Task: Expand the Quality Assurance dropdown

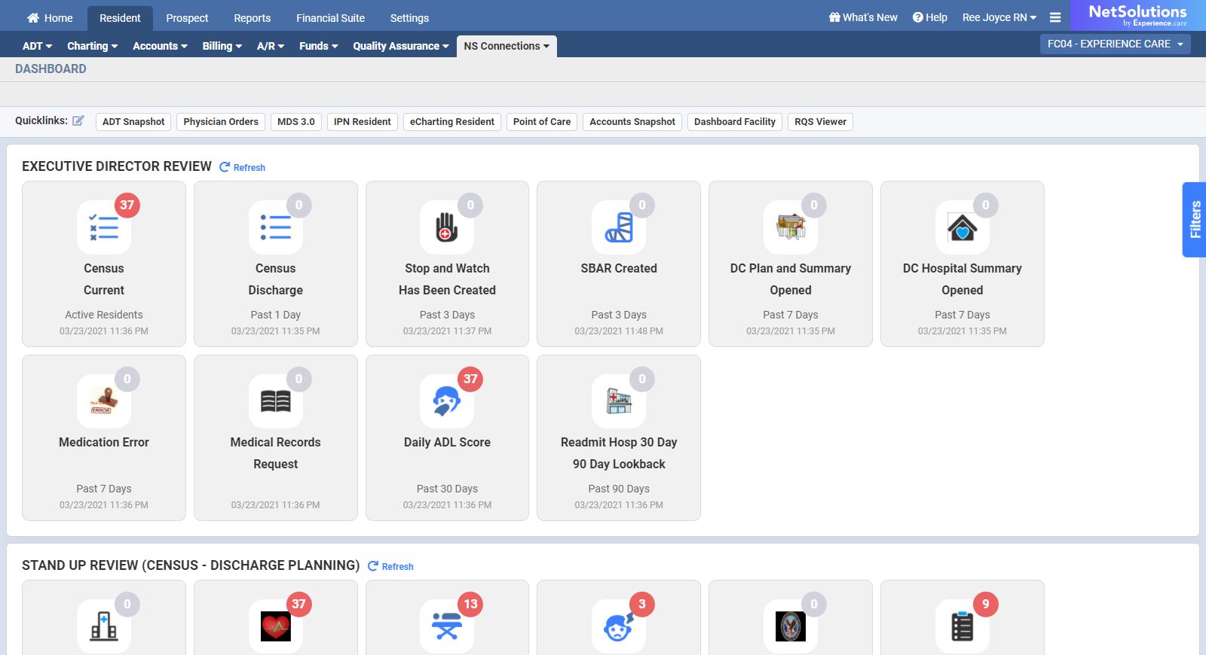Action: [x=400, y=46]
